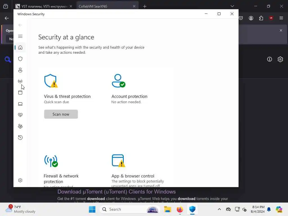The height and width of the screenshot is (216, 288).
Task: Open the Firefox extensions puzzle icon
Action: point(261,18)
